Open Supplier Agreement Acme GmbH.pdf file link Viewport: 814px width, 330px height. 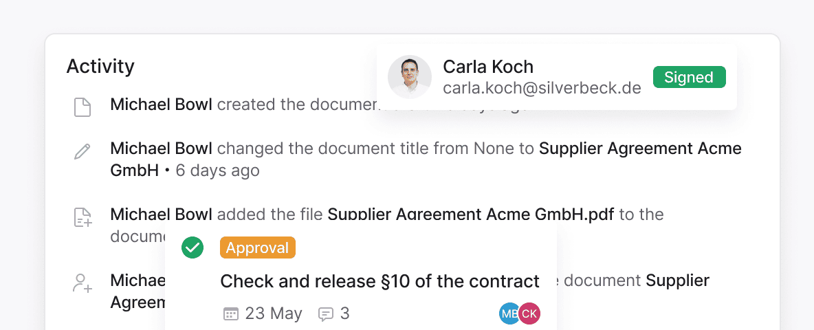471,214
